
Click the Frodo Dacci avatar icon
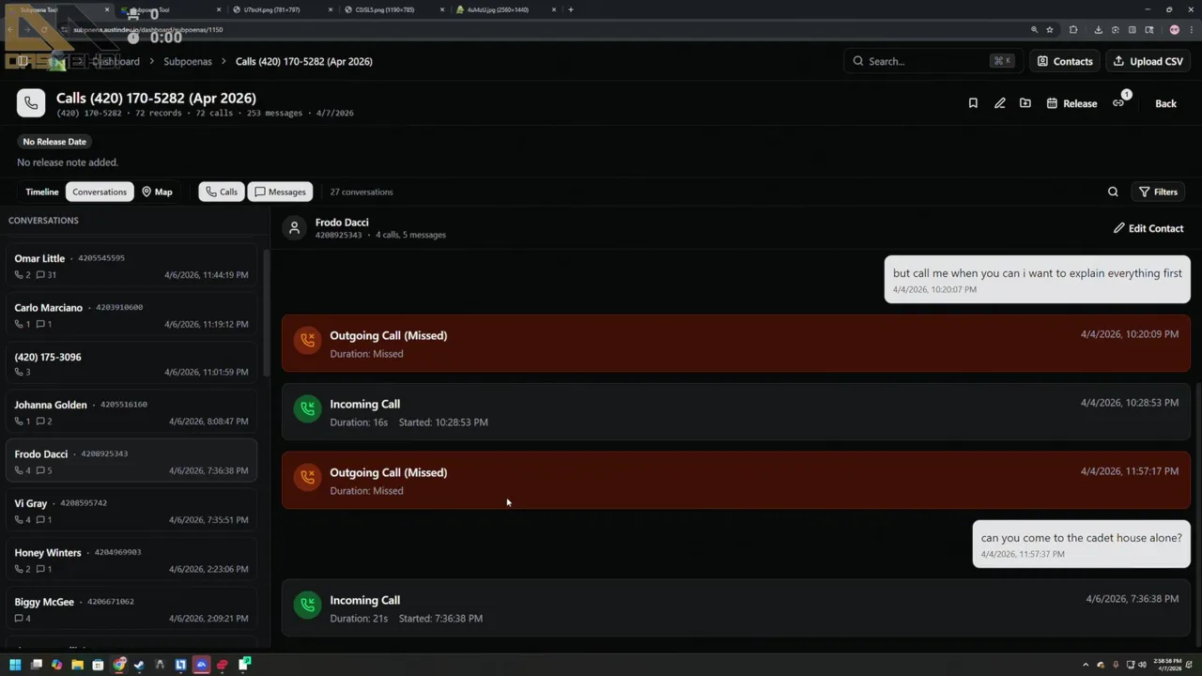point(295,228)
